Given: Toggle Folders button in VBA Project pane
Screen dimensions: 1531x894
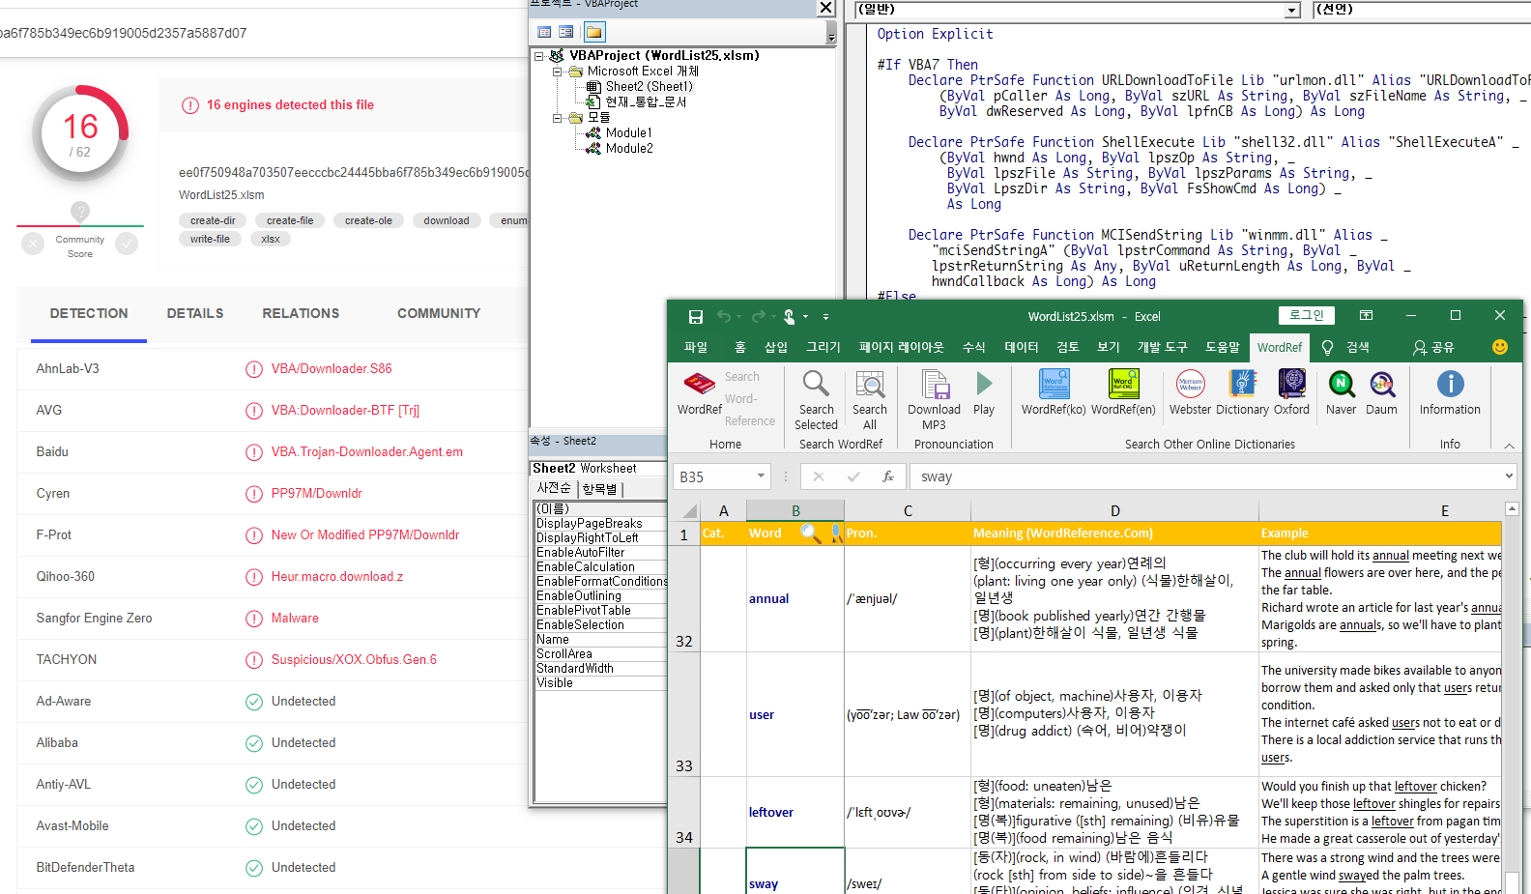Looking at the screenshot, I should coord(594,32).
